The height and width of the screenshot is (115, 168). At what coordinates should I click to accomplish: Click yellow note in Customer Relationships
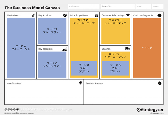coord(115,31)
